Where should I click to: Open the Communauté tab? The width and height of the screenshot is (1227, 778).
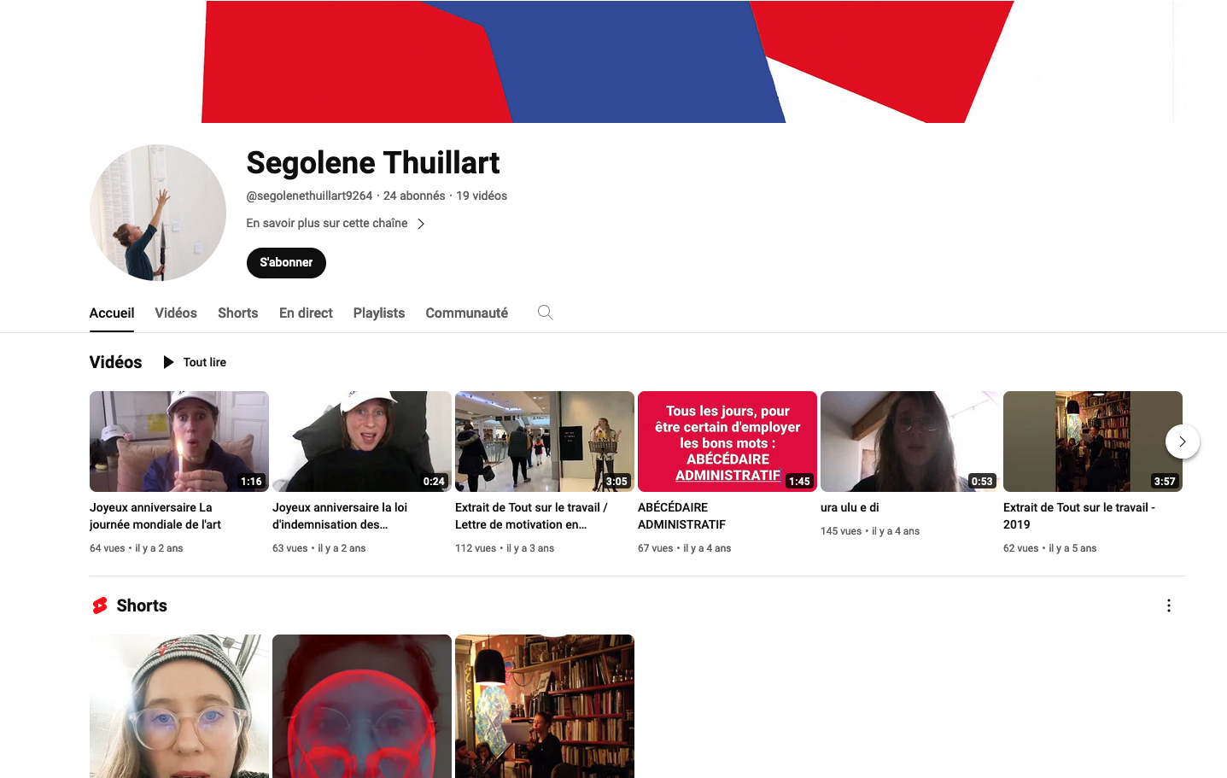coord(467,313)
